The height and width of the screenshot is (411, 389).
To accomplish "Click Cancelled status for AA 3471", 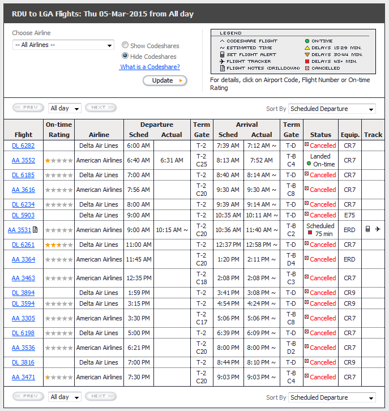I will click(323, 377).
